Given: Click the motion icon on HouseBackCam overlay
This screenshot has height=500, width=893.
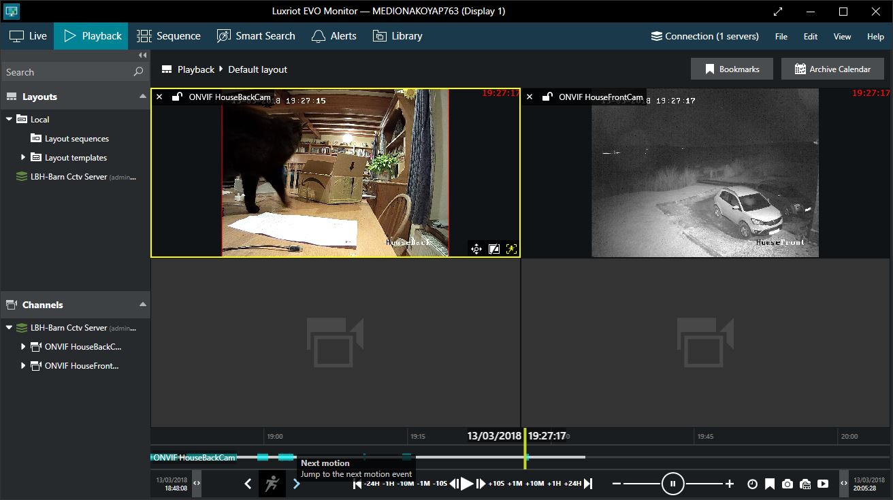Looking at the screenshot, I should click(511, 249).
